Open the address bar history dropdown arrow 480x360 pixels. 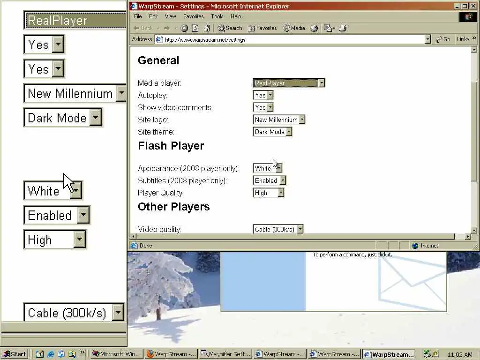[427, 39]
